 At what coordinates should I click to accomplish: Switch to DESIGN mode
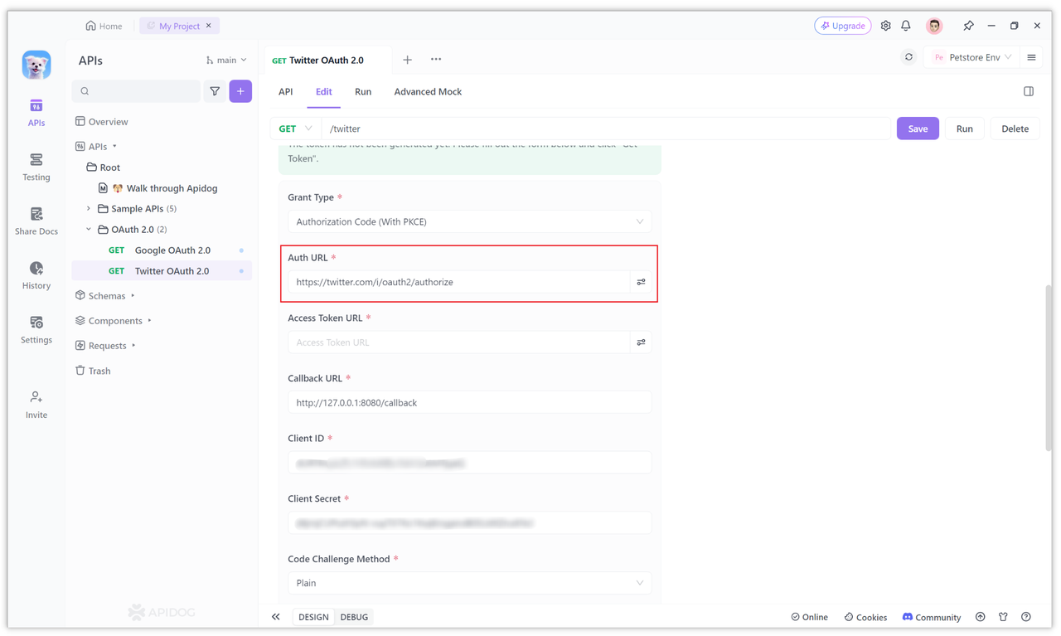point(313,617)
